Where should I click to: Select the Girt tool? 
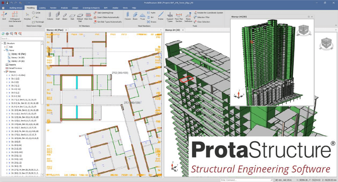pyautogui.click(x=151, y=17)
